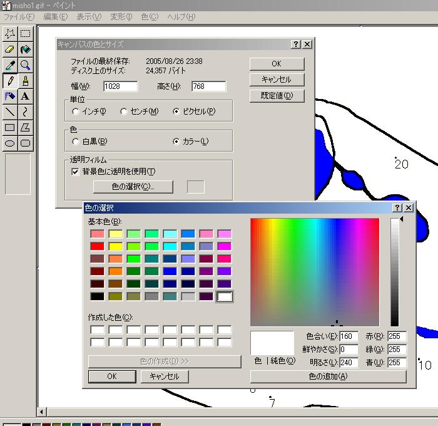Click キャンセル in the color selection dialog
This screenshot has height=426, width=438.
click(x=164, y=377)
